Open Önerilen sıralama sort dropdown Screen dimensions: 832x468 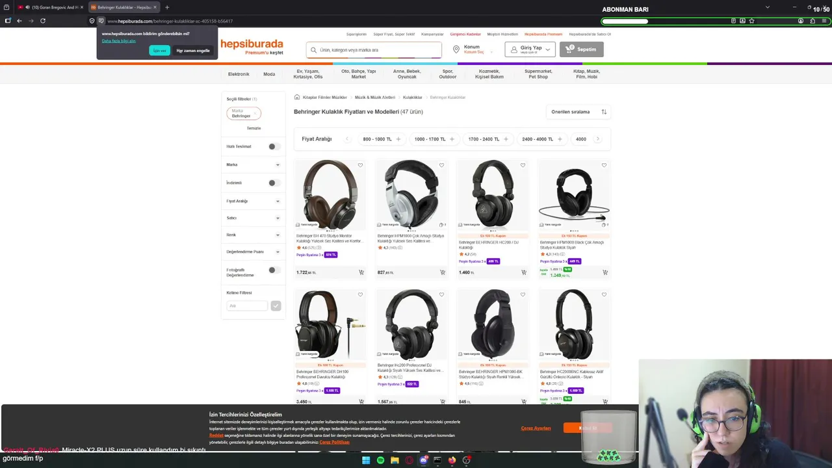tap(578, 112)
